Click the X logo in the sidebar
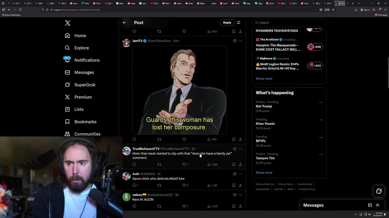 click(67, 23)
